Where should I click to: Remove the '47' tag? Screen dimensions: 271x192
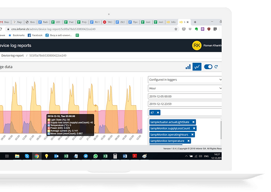coord(158,113)
